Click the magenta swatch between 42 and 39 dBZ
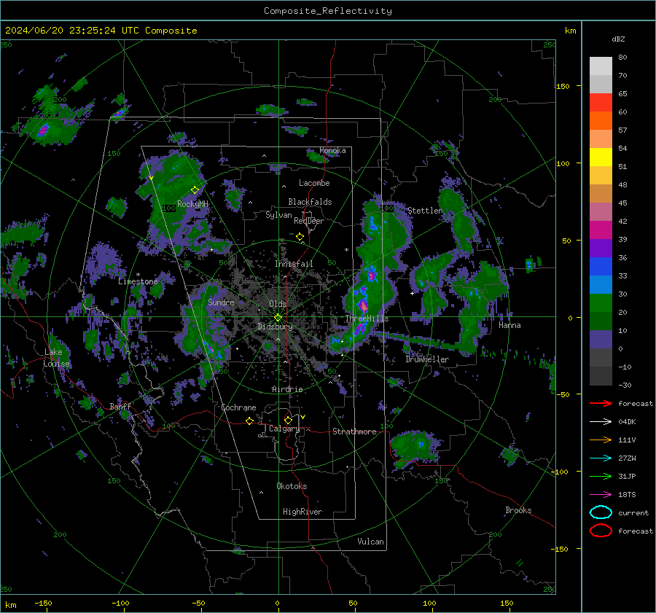 point(601,230)
